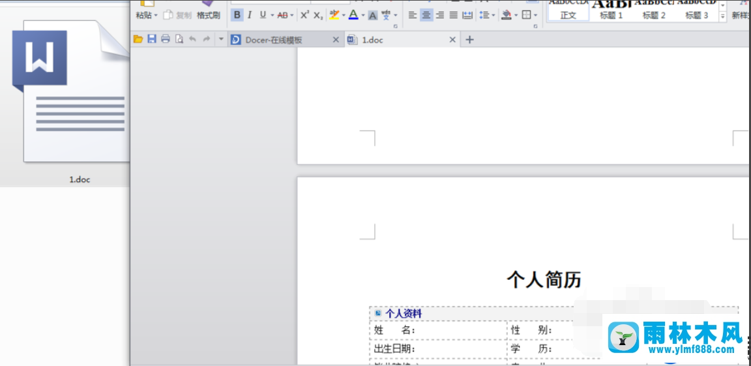Toggle italic formatting
This screenshot has width=751, height=366.
point(249,15)
